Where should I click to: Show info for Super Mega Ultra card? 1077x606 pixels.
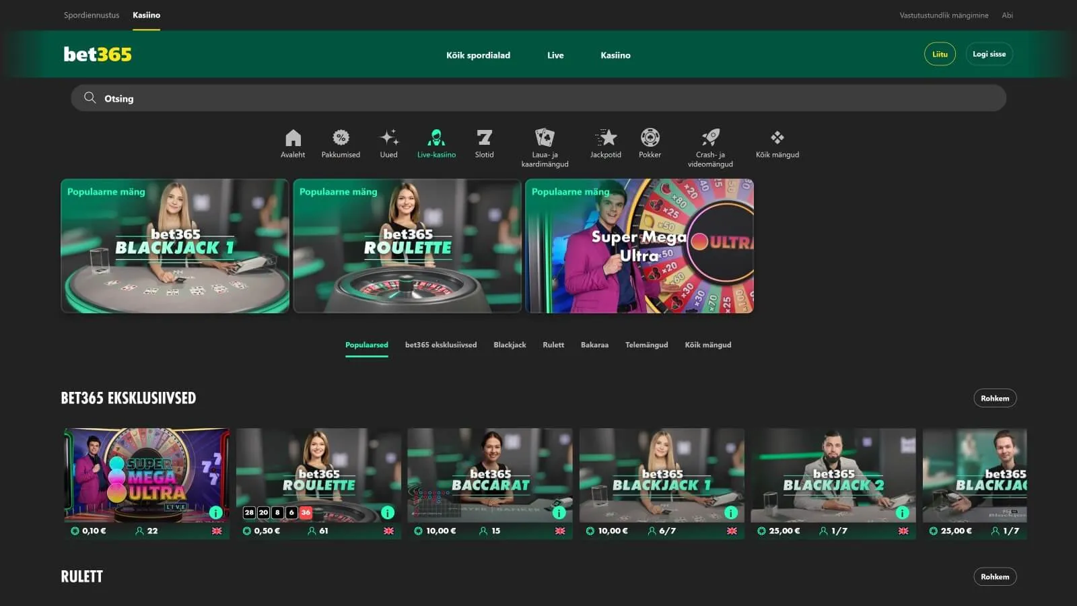click(215, 512)
